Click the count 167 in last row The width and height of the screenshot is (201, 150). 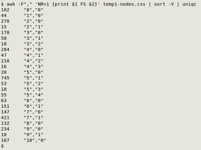[x=5, y=140]
